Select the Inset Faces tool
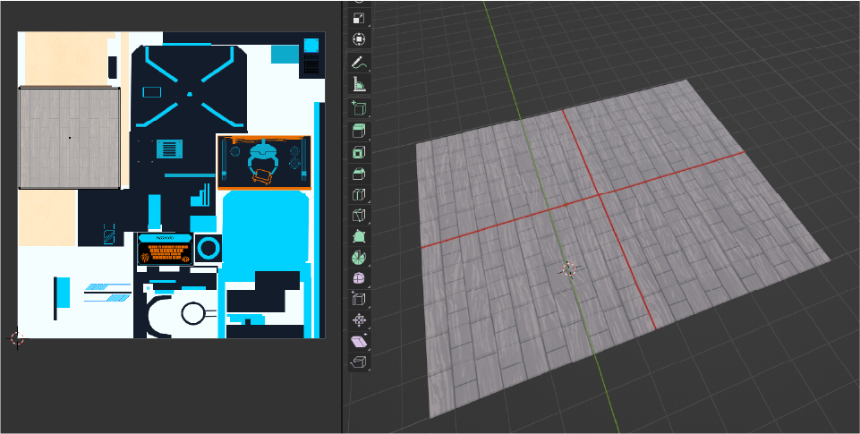 point(359,152)
